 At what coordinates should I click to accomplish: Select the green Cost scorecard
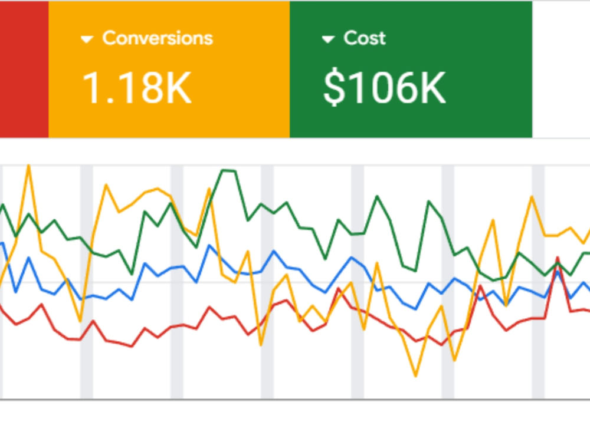tap(411, 69)
